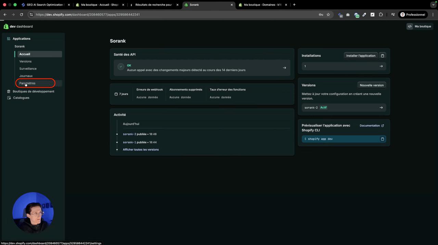
Task: Click the Erreurs de webhook metric
Action: point(150,93)
